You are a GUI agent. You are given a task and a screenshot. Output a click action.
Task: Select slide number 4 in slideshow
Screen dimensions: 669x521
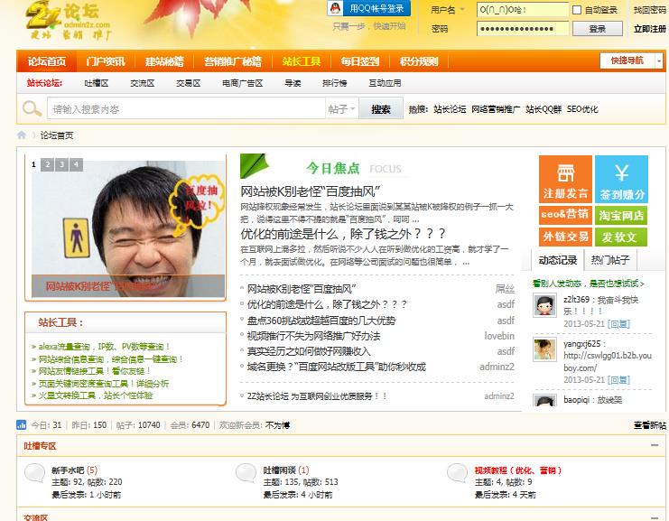[x=76, y=164]
